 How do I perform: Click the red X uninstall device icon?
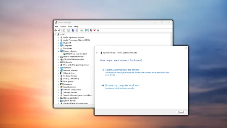point(95,30)
